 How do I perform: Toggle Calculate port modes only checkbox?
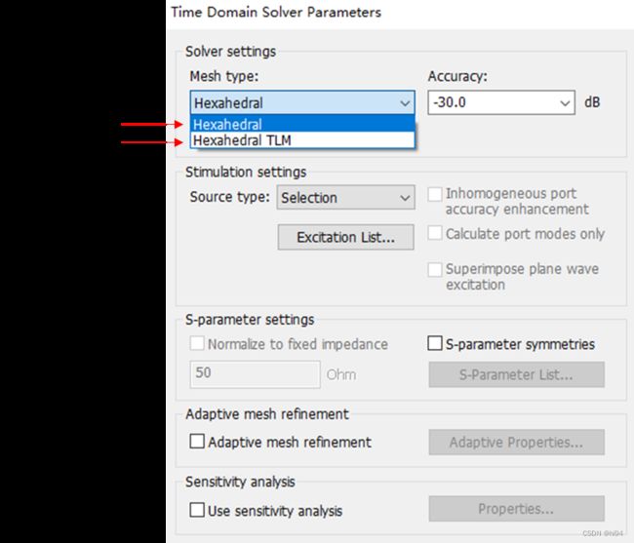click(x=435, y=233)
